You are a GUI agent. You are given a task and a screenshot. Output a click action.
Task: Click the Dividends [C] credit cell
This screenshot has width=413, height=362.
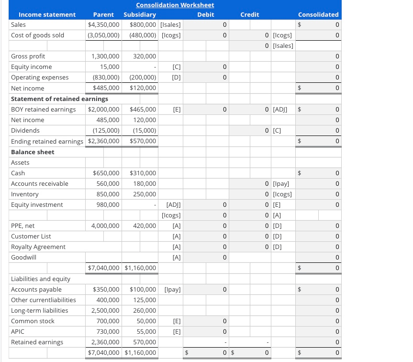250,130
